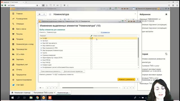Open the Отчеты menu section
The image size is (180, 101).
(19, 70)
